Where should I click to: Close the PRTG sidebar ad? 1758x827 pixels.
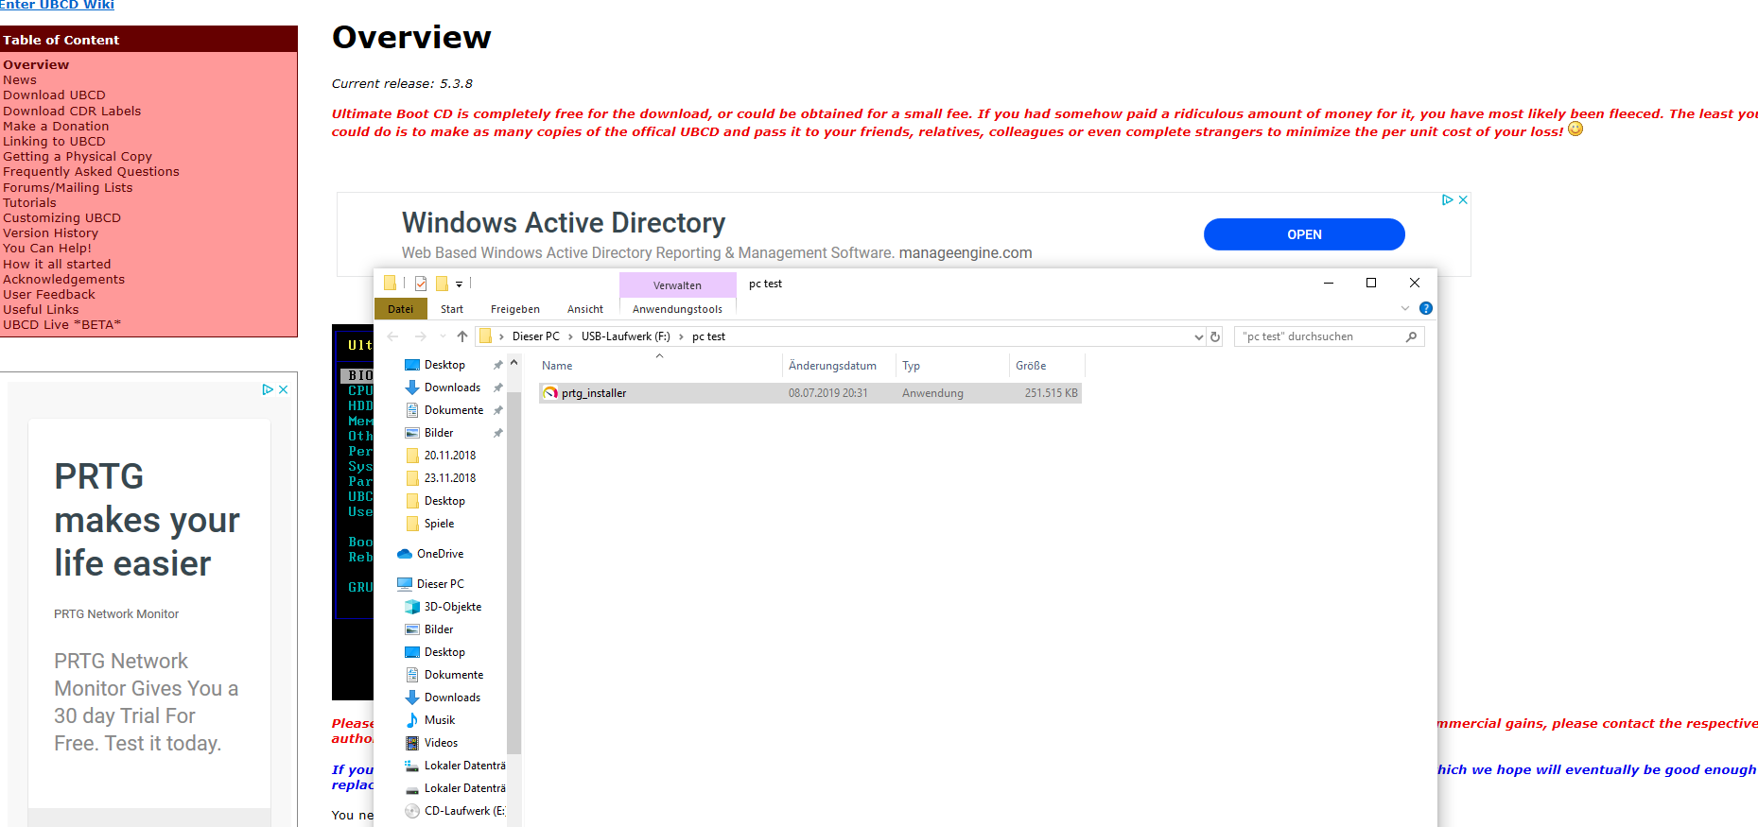pos(283,389)
